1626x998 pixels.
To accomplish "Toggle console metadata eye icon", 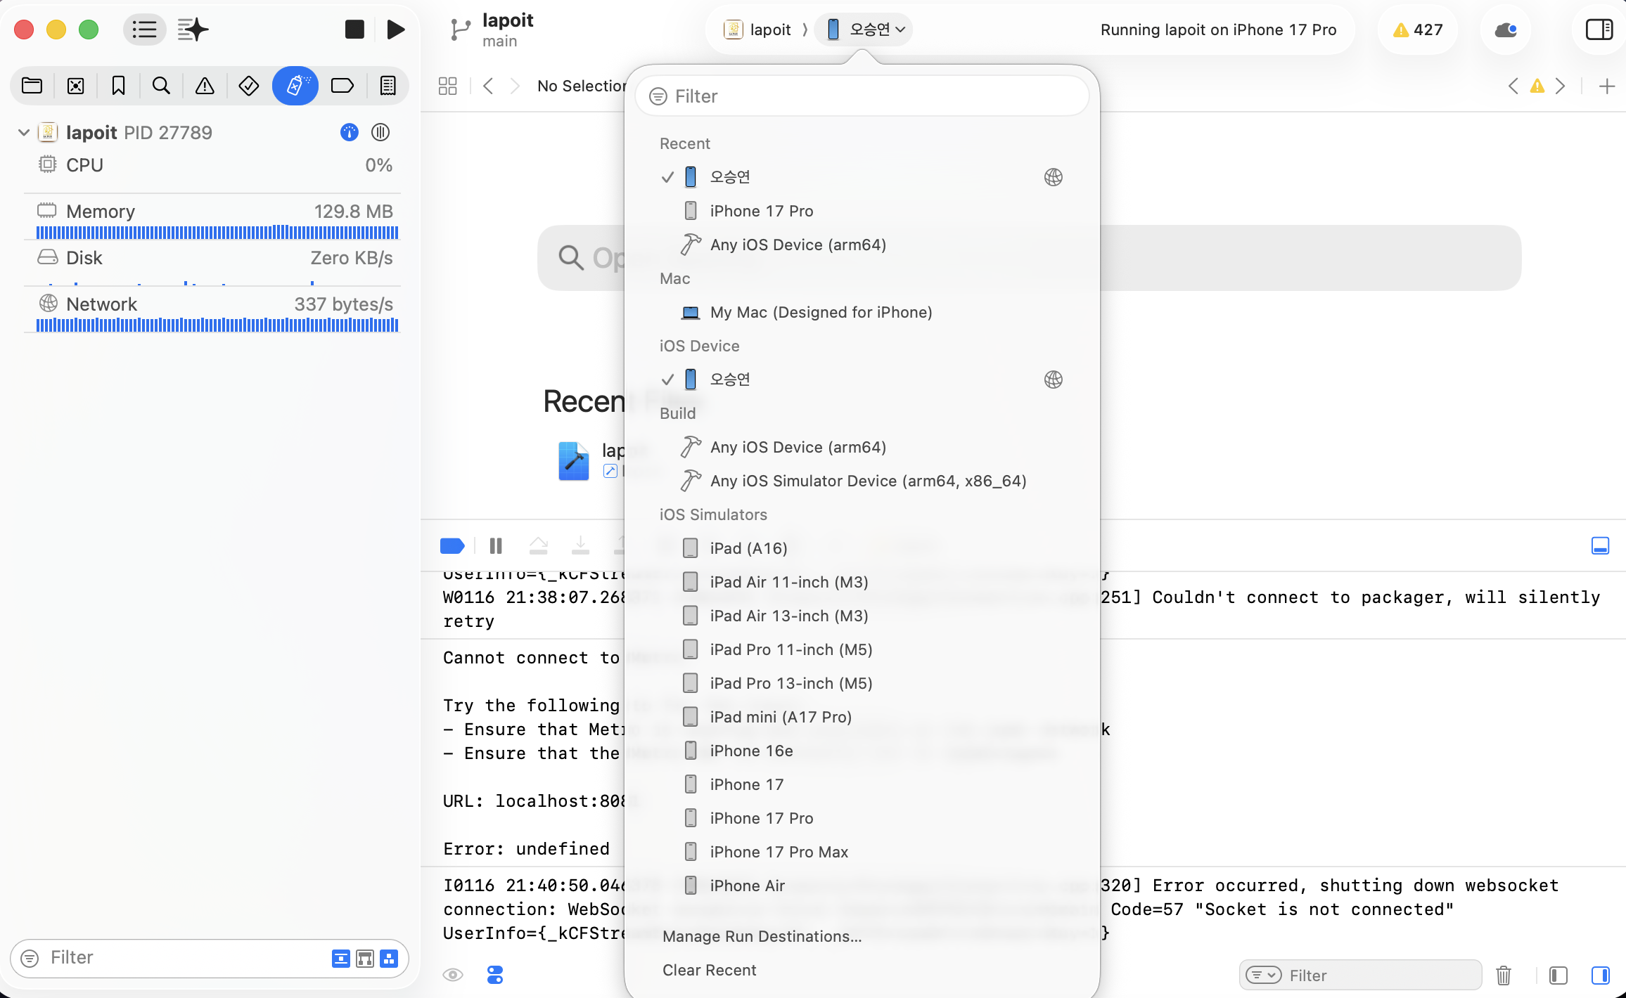I will (x=453, y=975).
